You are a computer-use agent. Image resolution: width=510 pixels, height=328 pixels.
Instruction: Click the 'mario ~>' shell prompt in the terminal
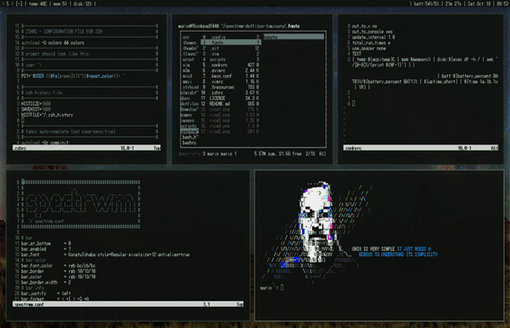coord(269,288)
